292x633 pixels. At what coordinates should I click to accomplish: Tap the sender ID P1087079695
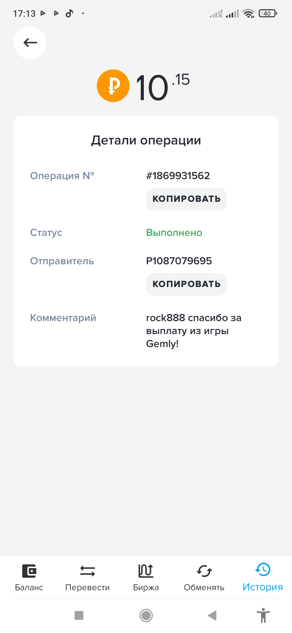click(179, 261)
